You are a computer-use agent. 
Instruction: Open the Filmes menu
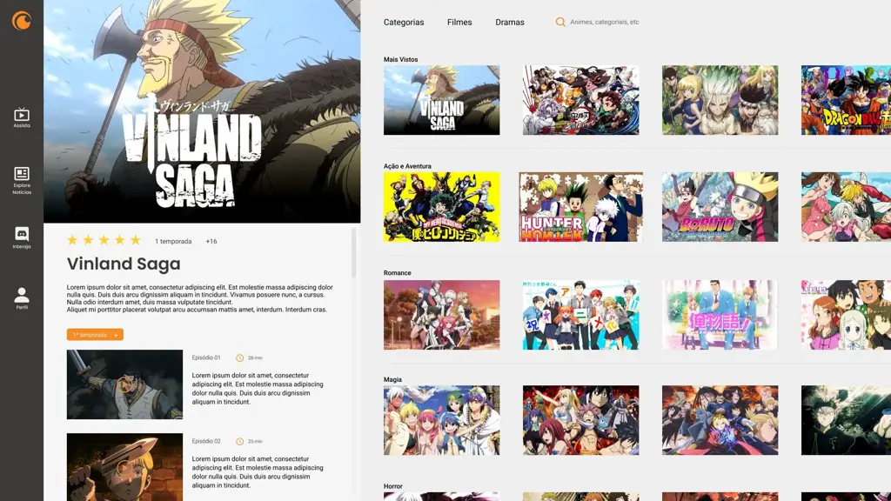459,22
